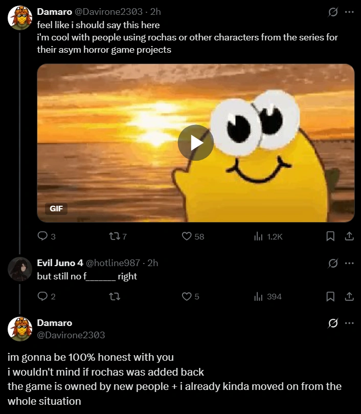Like Evil Juno 4's reply

tap(187, 296)
